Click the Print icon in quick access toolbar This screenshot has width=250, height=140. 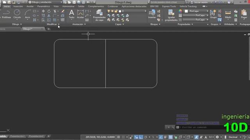click(x=79, y=2)
